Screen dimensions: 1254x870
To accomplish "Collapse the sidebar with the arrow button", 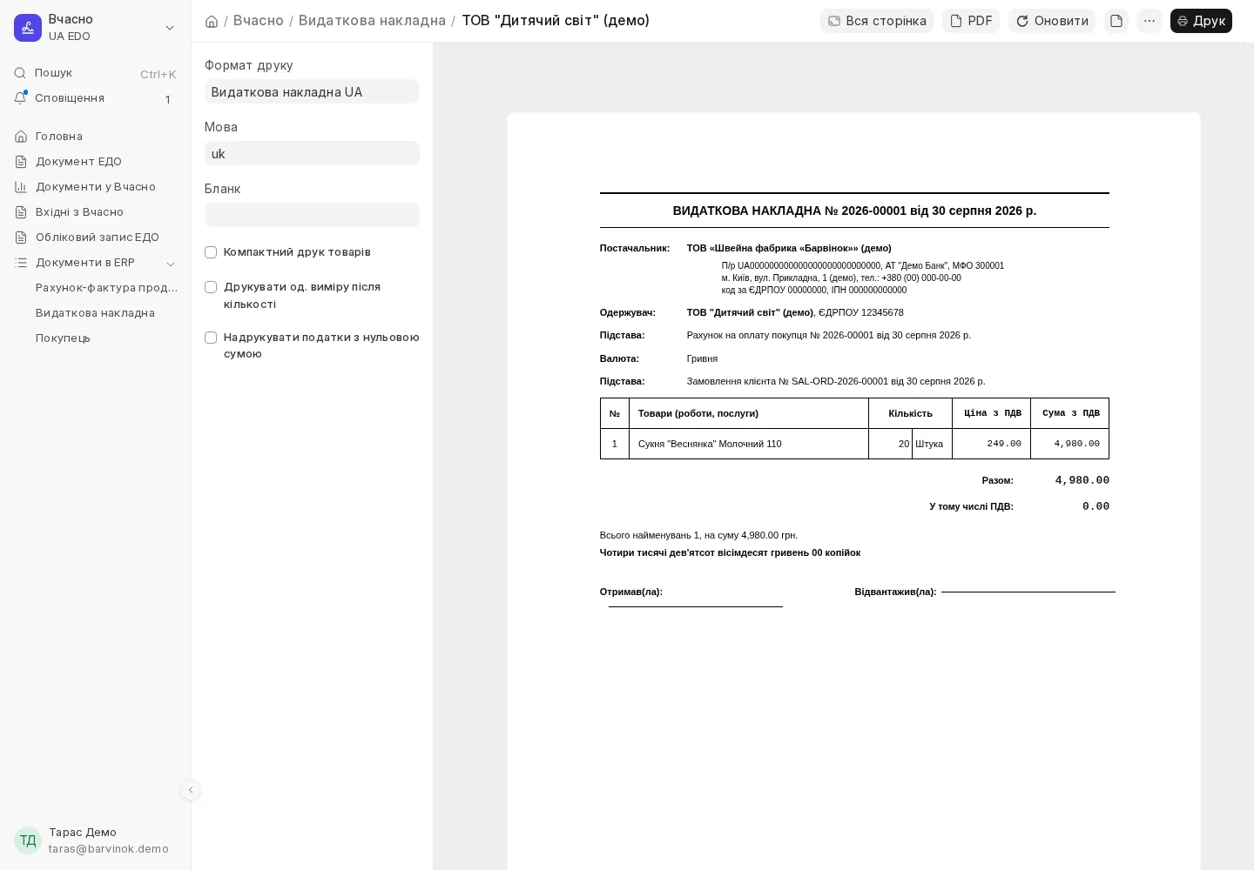I will 191,790.
